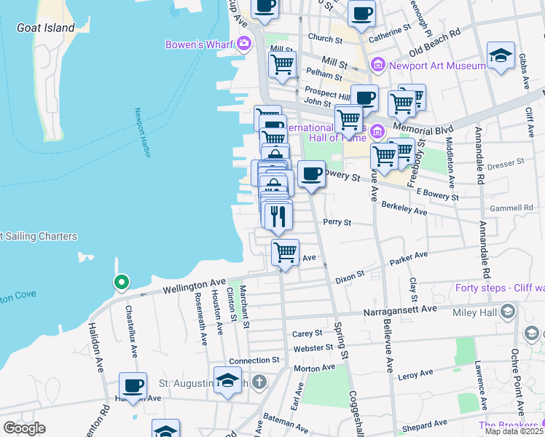The image size is (545, 437).
Task: Select the restaurant fork and knife marker
Action: point(278,216)
